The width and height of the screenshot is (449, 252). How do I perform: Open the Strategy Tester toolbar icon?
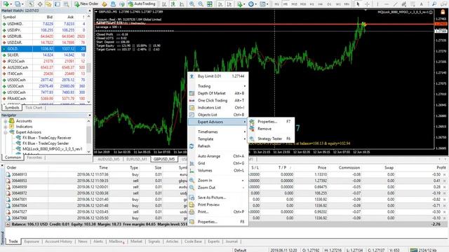click(x=66, y=4)
